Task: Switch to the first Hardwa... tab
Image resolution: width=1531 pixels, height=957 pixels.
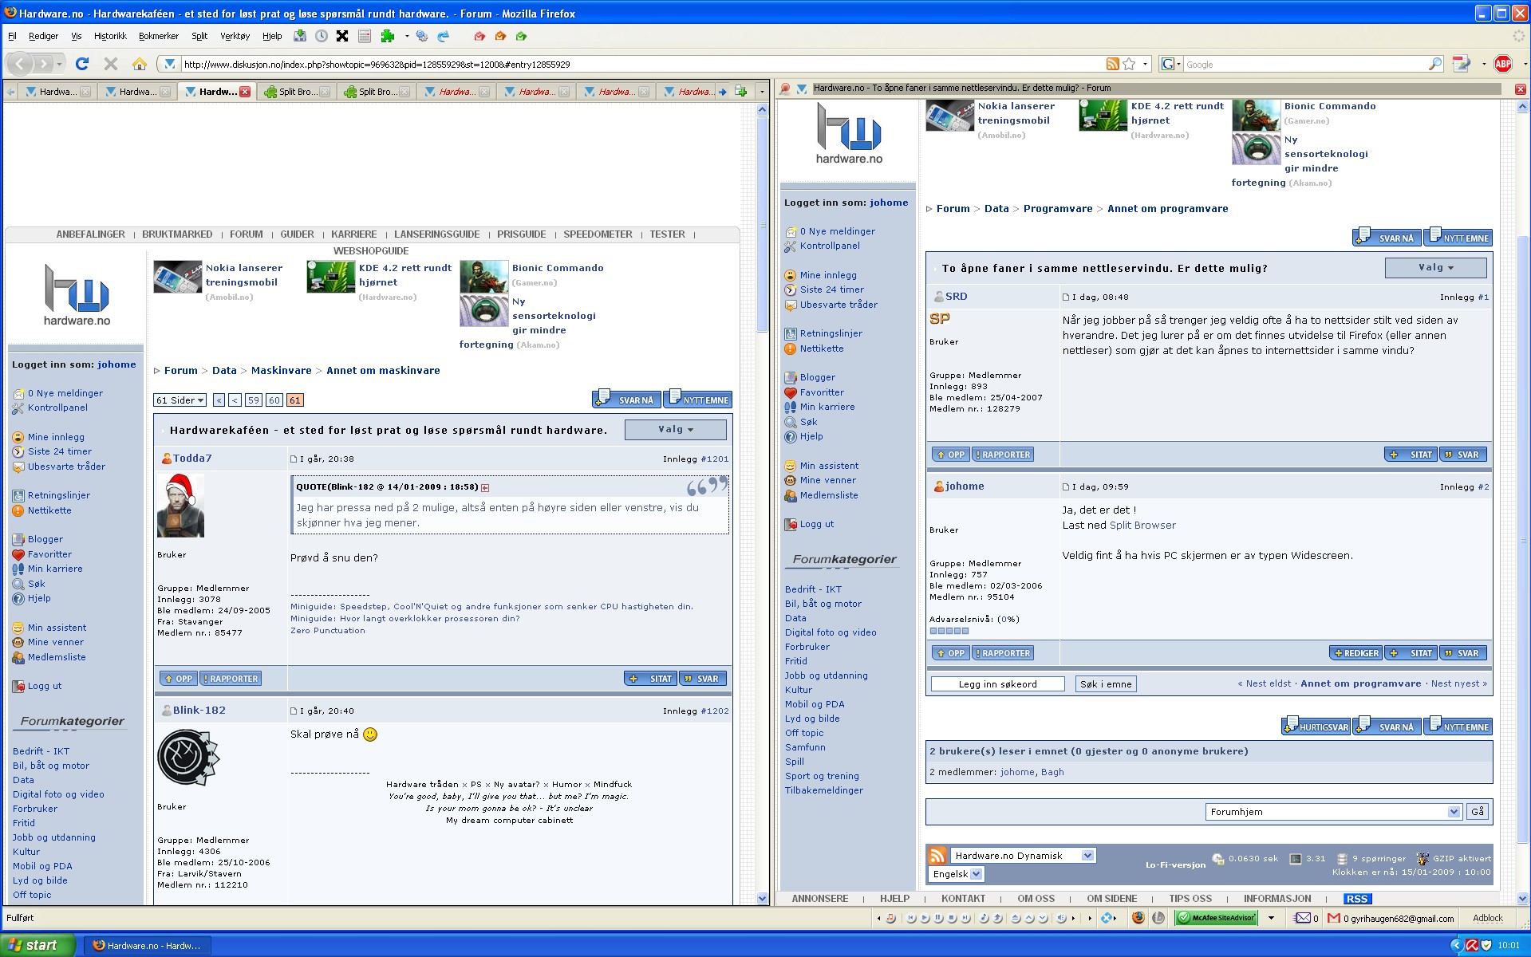Action: 57,92
